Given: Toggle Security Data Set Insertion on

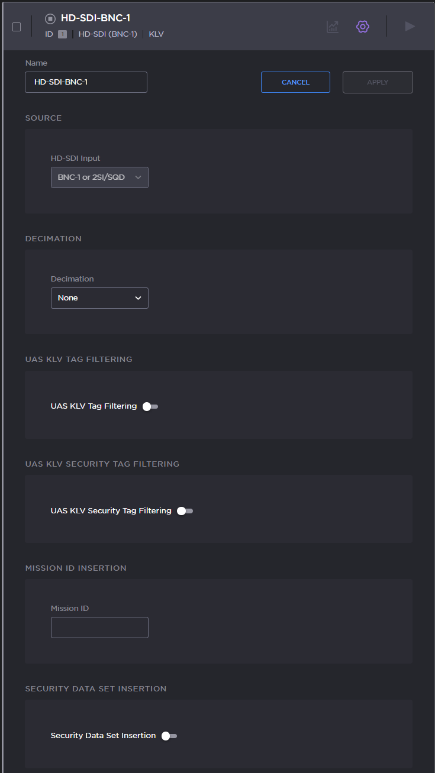Looking at the screenshot, I should pos(169,736).
